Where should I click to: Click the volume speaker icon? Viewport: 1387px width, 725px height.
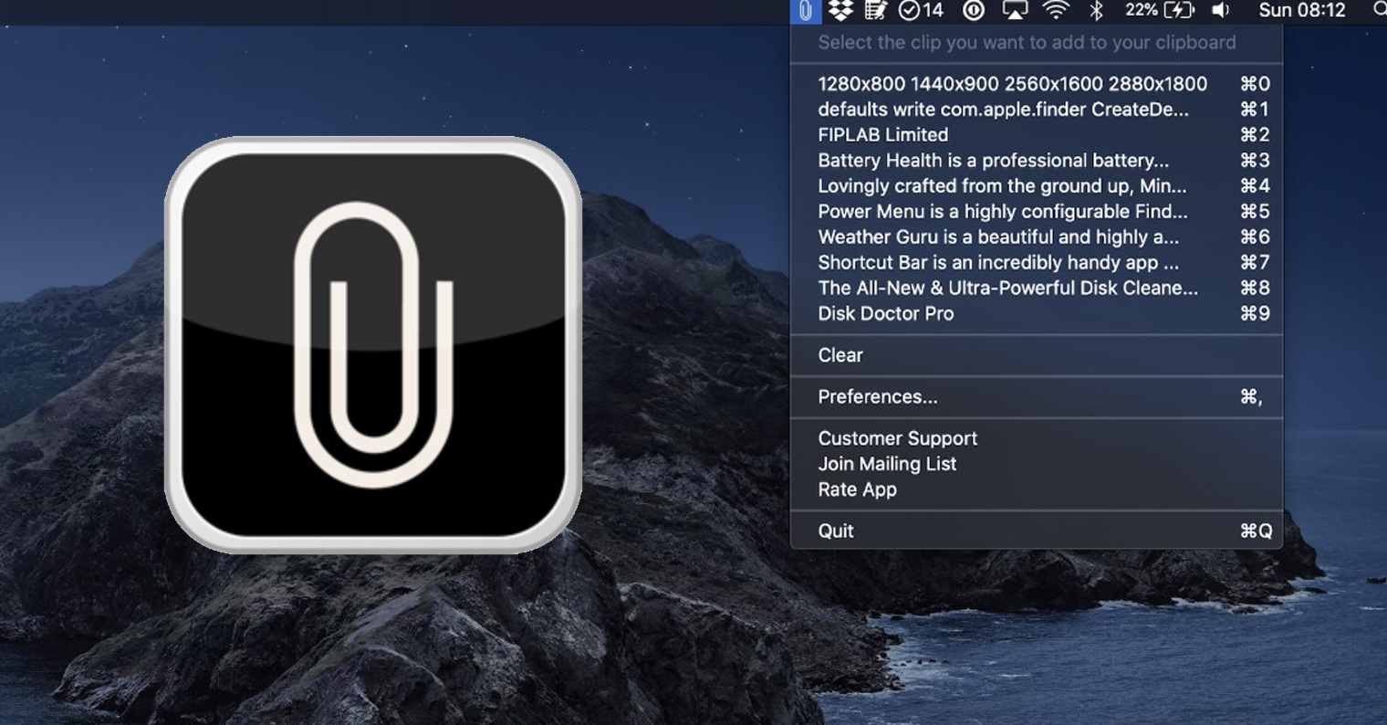point(1220,11)
